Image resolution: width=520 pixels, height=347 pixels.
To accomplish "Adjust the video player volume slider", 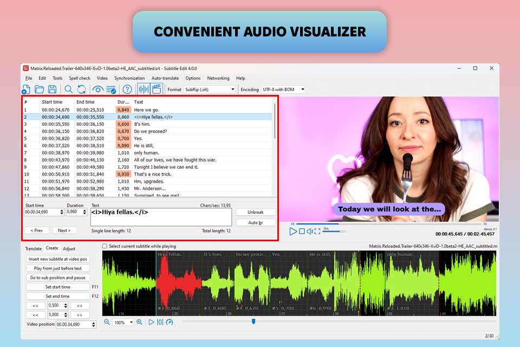I will (333, 232).
